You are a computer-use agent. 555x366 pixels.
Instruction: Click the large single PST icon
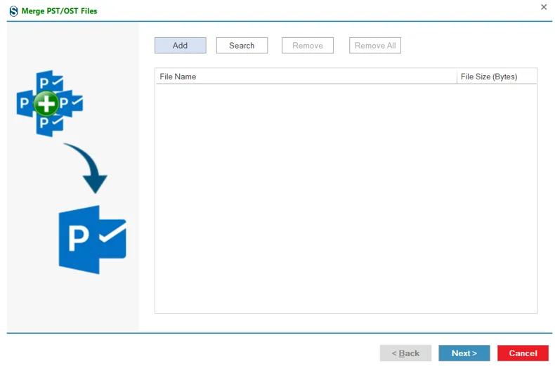click(92, 240)
